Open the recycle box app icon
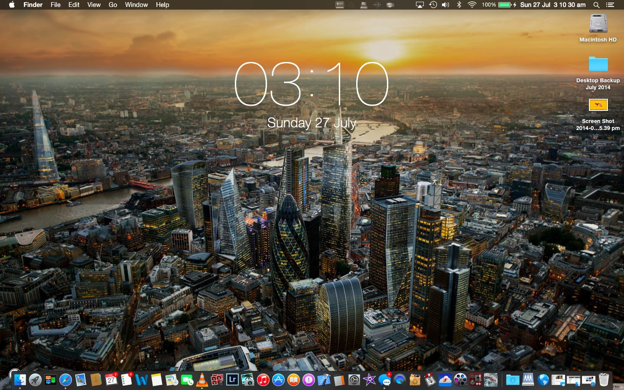Viewport: 624px width, 390px height. click(415, 380)
